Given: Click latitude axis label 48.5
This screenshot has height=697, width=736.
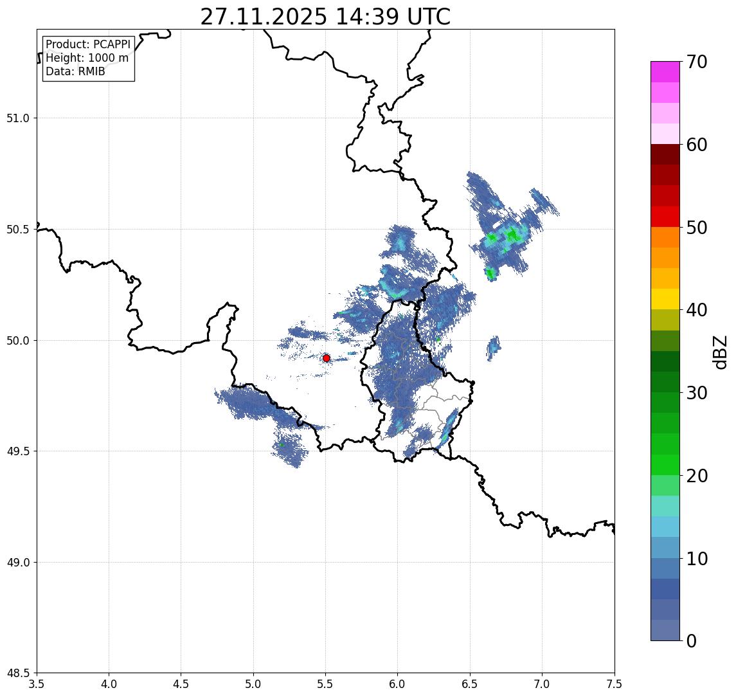Looking at the screenshot, I should (x=18, y=673).
